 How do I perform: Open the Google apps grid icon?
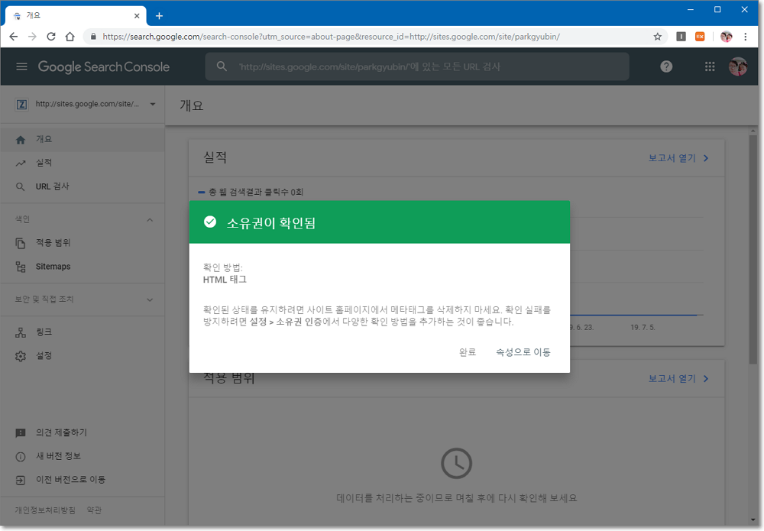coord(710,66)
